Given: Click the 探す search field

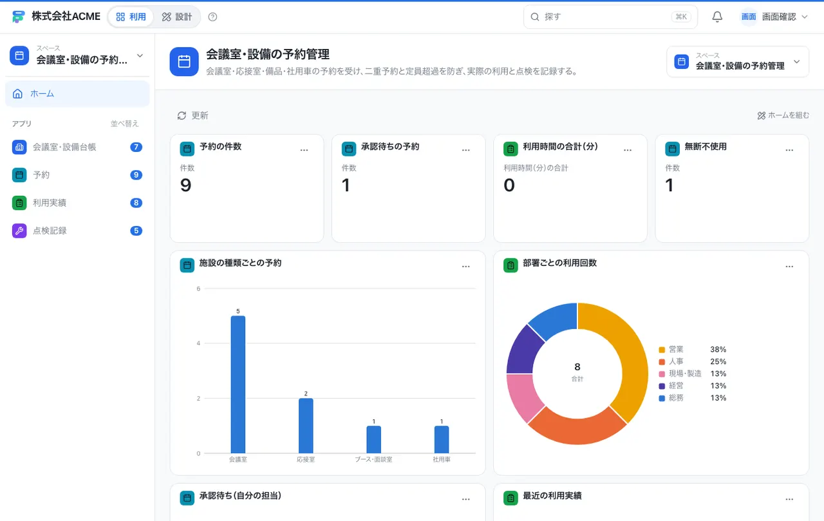Looking at the screenshot, I should click(610, 17).
